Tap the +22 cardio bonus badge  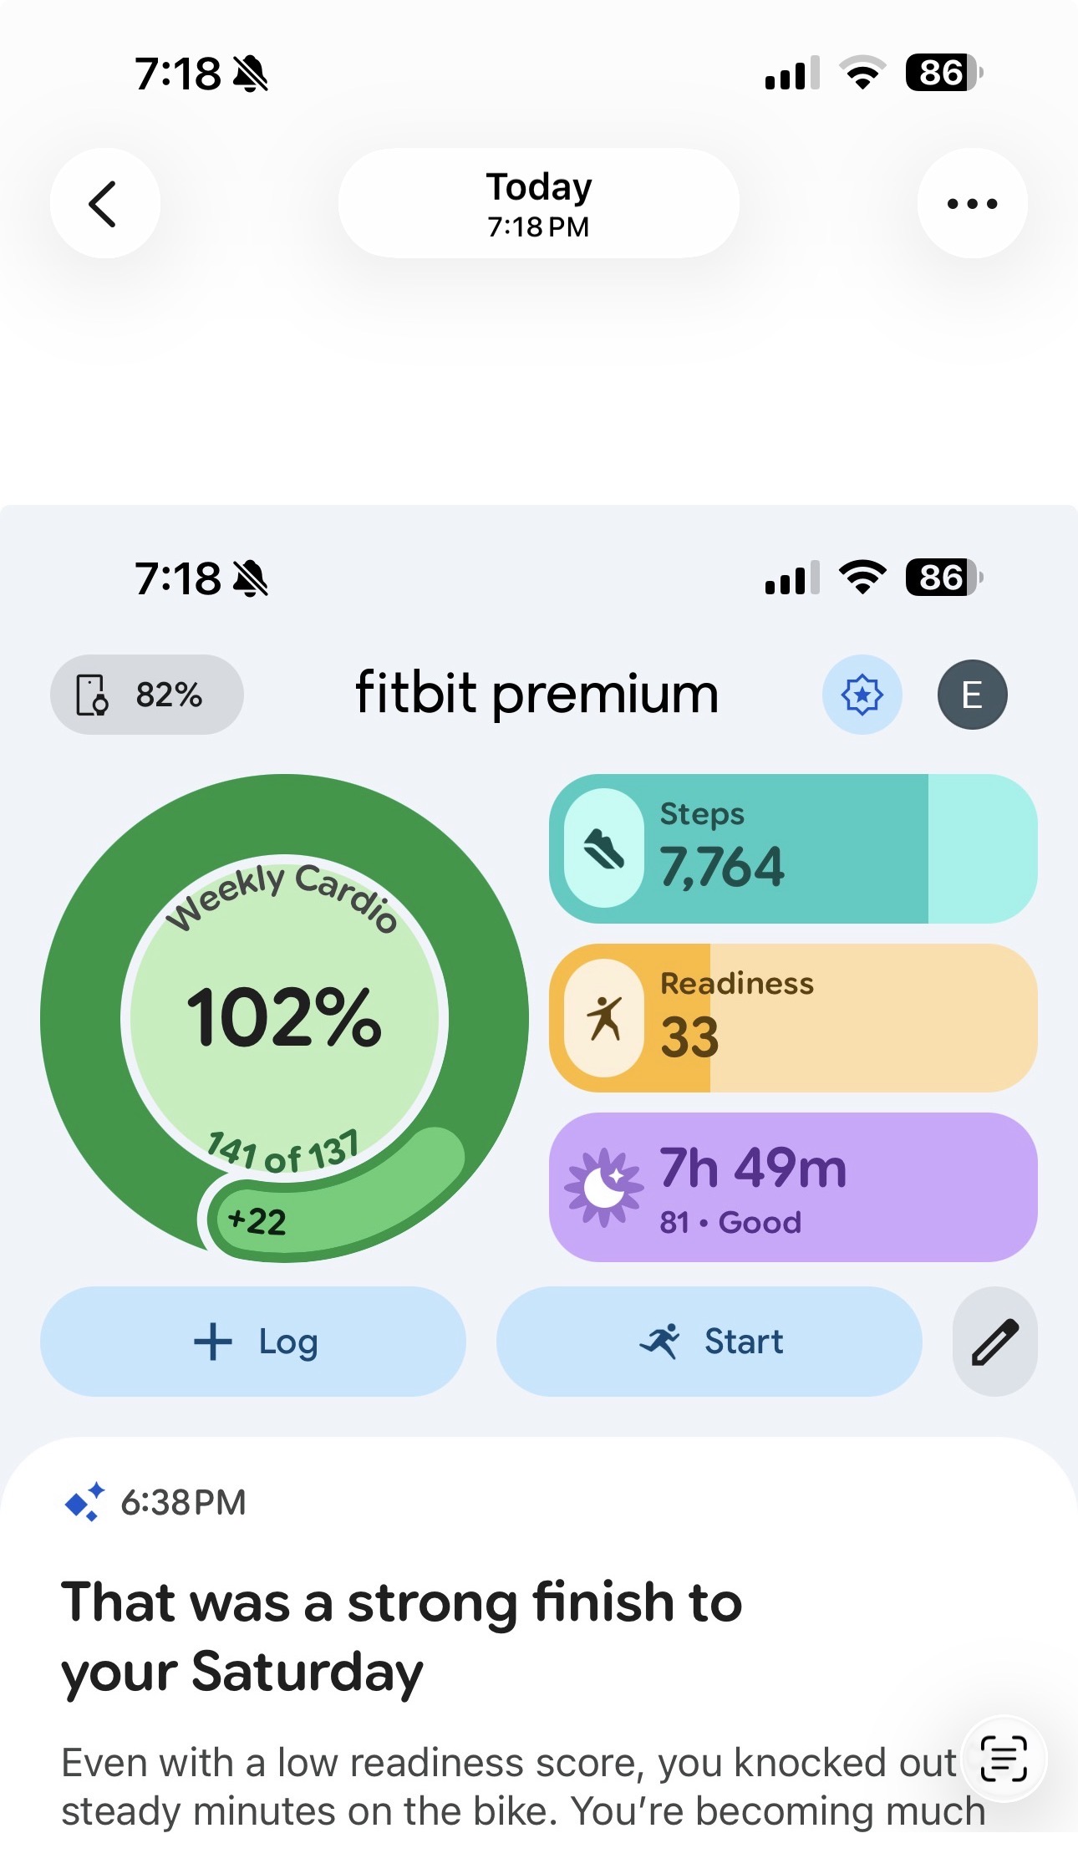coord(257,1221)
